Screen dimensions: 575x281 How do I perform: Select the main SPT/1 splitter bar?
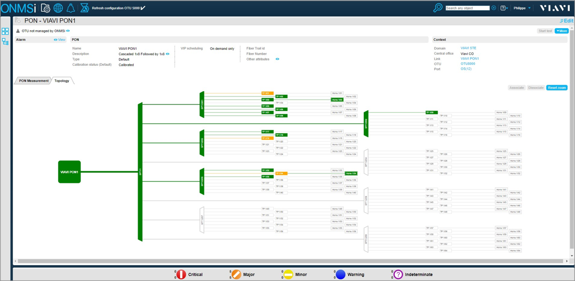click(x=140, y=171)
